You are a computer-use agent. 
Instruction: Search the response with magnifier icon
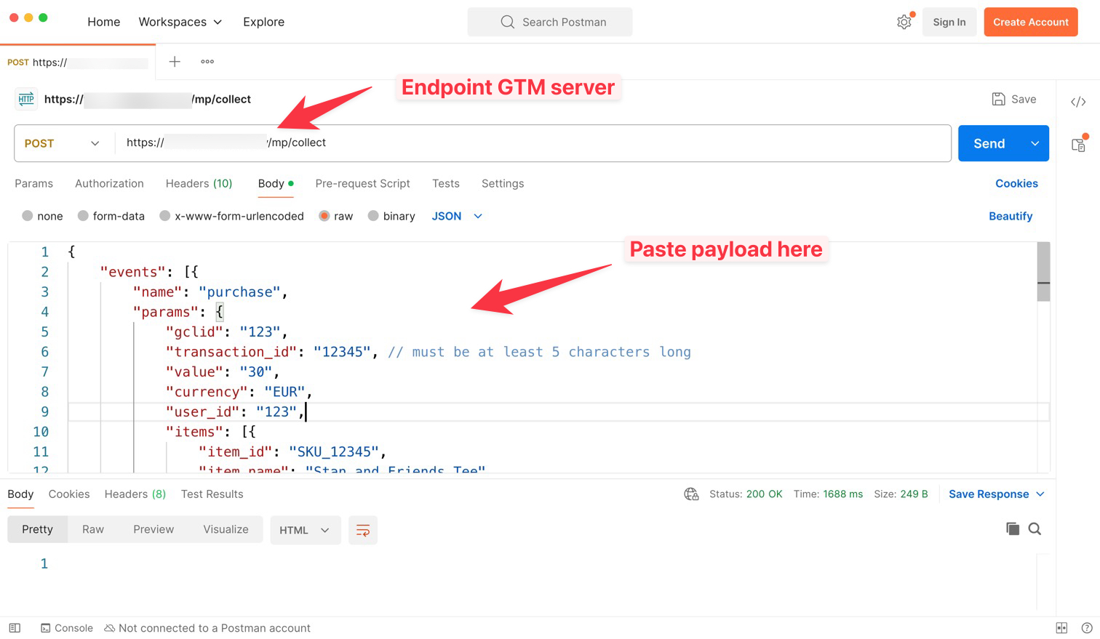tap(1035, 529)
